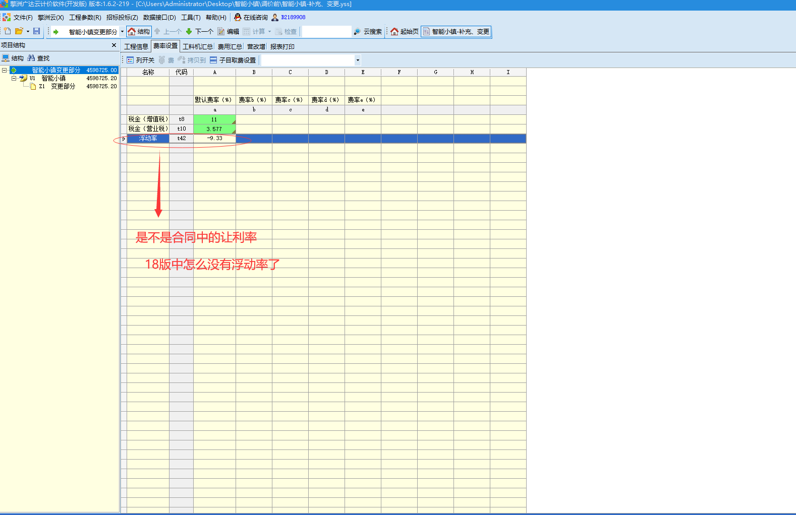Click the rate cell with value 3.577
The height and width of the screenshot is (515, 796).
(x=214, y=129)
